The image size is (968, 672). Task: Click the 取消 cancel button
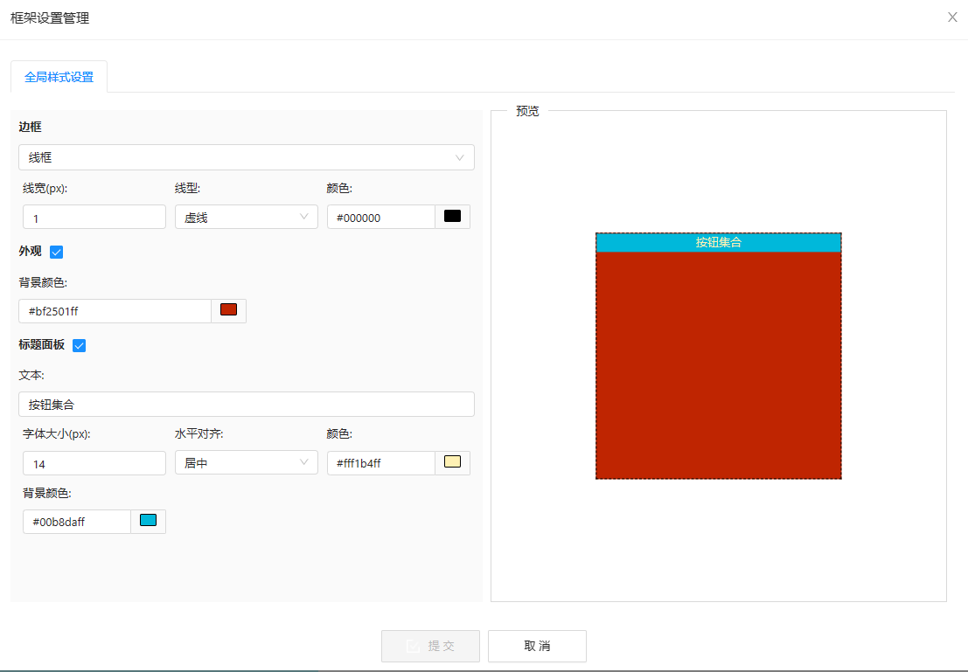coord(537,646)
